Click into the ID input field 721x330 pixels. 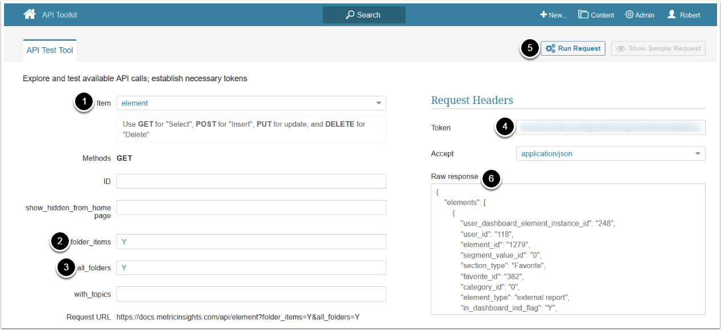251,181
